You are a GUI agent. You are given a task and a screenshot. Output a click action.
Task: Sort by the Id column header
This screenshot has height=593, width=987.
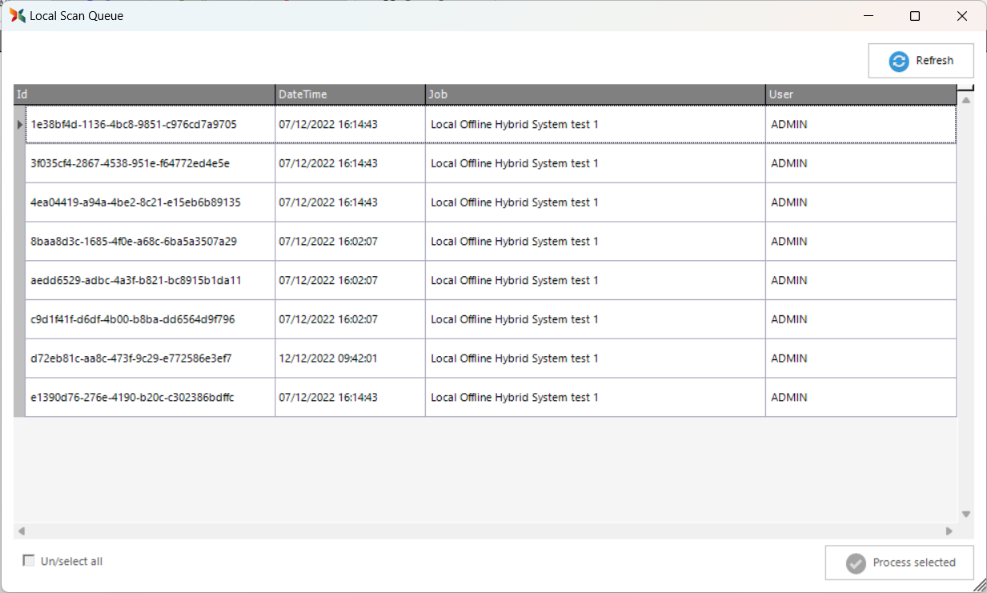tap(144, 94)
